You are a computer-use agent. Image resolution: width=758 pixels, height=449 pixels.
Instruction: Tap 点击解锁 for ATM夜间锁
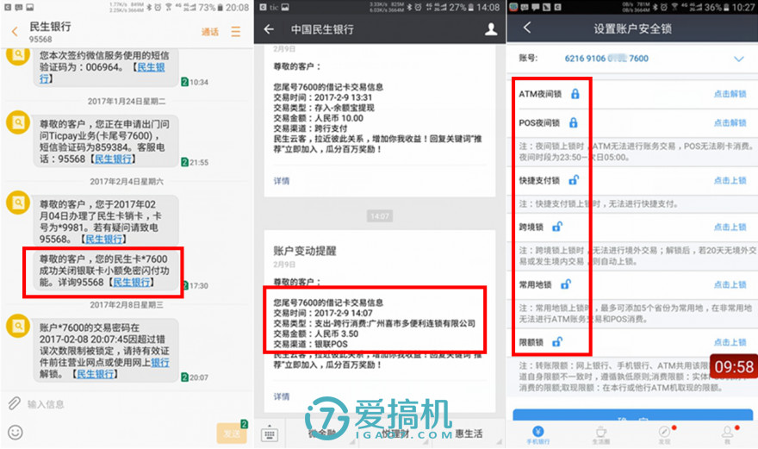pyautogui.click(x=730, y=94)
